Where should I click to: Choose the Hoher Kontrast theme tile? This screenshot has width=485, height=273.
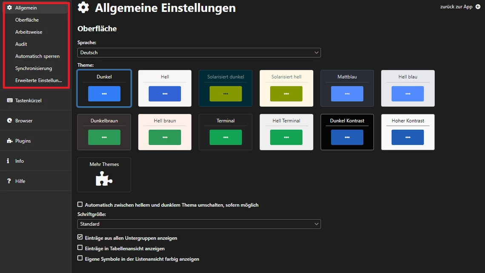coord(408,132)
